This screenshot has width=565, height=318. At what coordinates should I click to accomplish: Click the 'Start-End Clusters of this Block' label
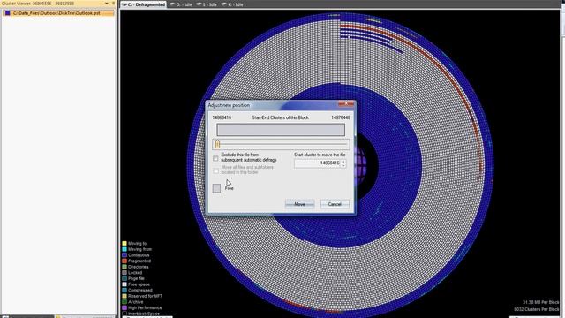coord(280,117)
